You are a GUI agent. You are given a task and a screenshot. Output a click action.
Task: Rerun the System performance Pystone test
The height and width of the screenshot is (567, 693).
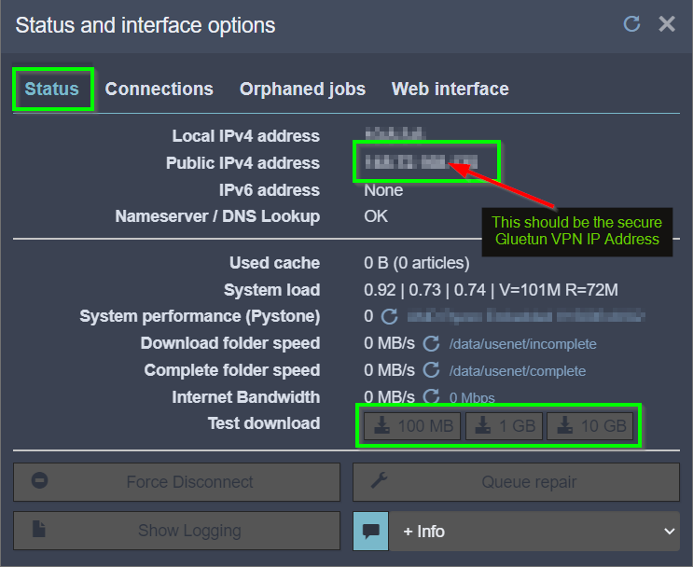point(389,317)
